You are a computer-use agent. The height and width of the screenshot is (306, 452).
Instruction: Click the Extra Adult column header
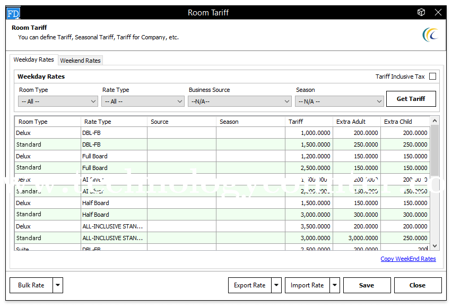(x=357, y=122)
